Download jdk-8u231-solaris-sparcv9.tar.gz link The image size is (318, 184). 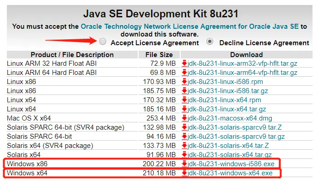click(236, 137)
